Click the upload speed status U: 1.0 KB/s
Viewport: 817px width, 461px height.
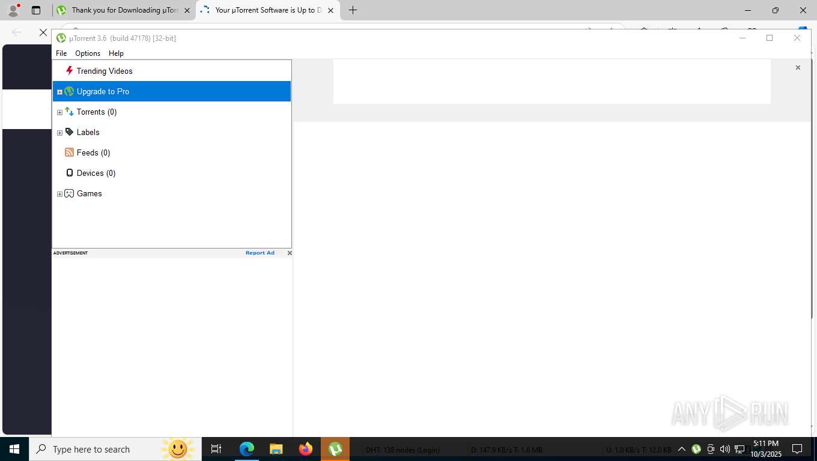coord(639,450)
